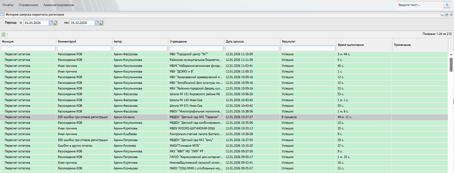The width and height of the screenshot is (454, 173).
Task: Click the refresh icon above the table
Action: click(x=3, y=34)
